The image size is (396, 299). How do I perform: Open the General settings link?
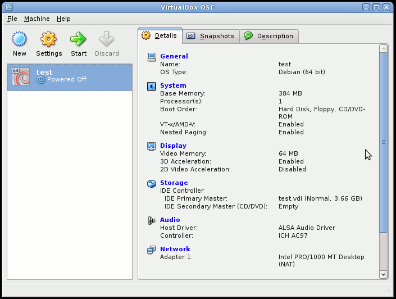point(174,56)
